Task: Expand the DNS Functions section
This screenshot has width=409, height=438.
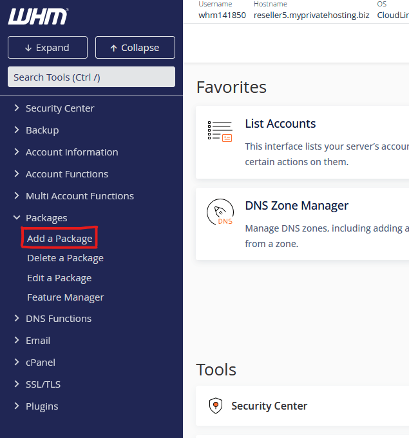Action: click(58, 319)
